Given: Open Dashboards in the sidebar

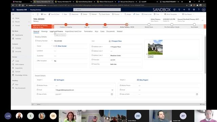Looking at the screenshot, I should [x=19, y=35].
